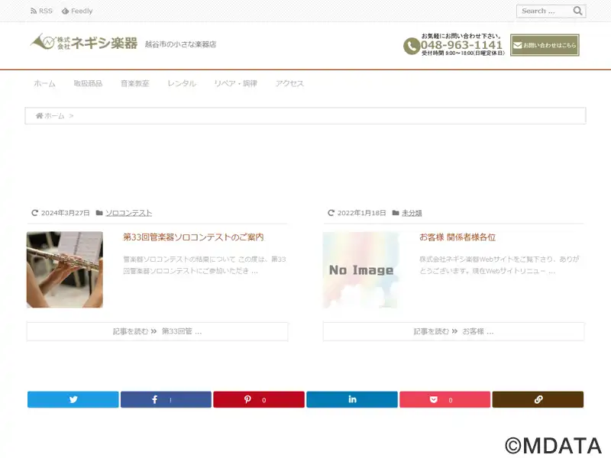Subscribe via the Feedly link
Image resolution: width=611 pixels, height=458 pixels.
pos(77,11)
